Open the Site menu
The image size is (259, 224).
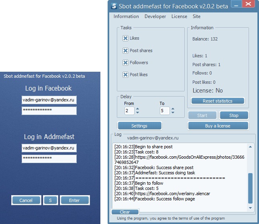tap(197, 16)
